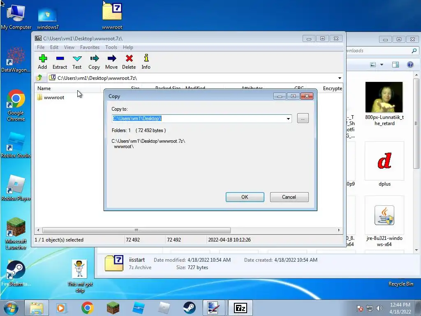Viewport: 421px width, 316px height.
Task: Click the Explorer vertical scrollbar
Action: click(416, 123)
